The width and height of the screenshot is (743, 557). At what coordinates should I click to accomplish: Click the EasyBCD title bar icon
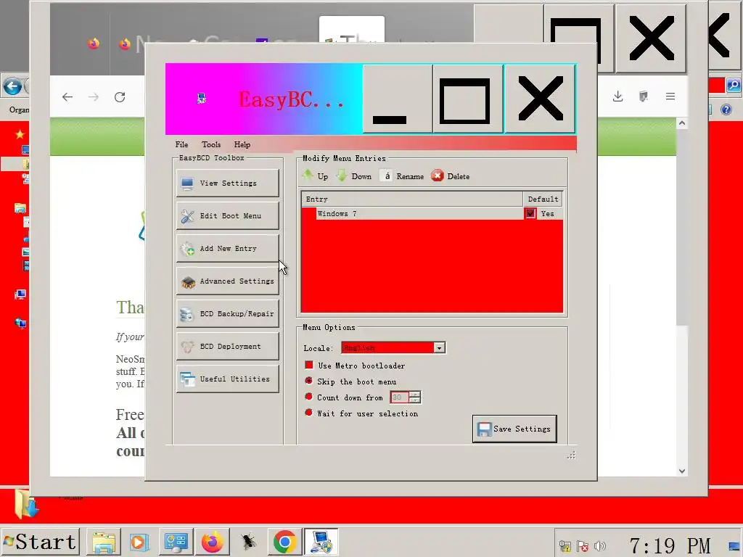[202, 98]
